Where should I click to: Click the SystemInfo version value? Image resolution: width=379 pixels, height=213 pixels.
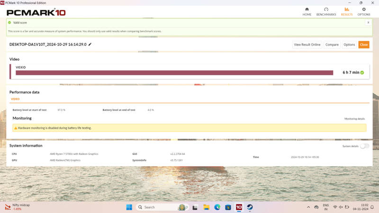176,160
